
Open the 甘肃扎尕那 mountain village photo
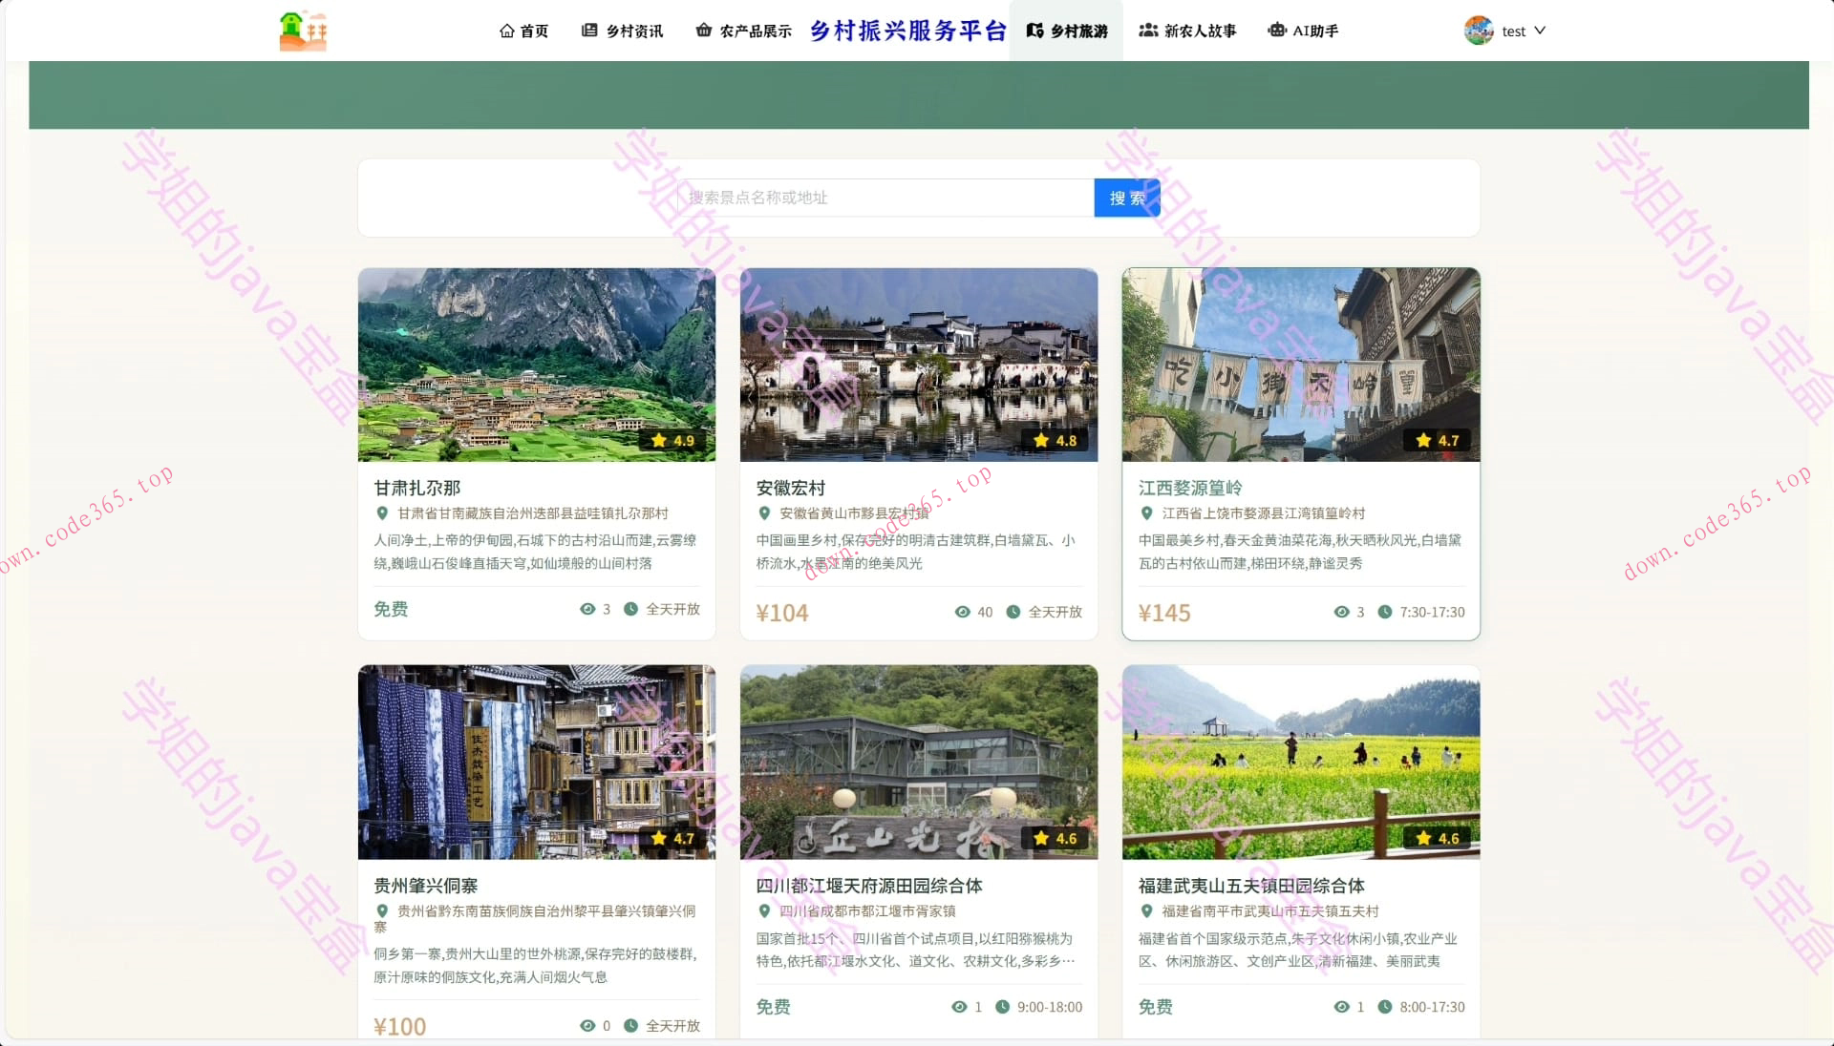pos(536,364)
